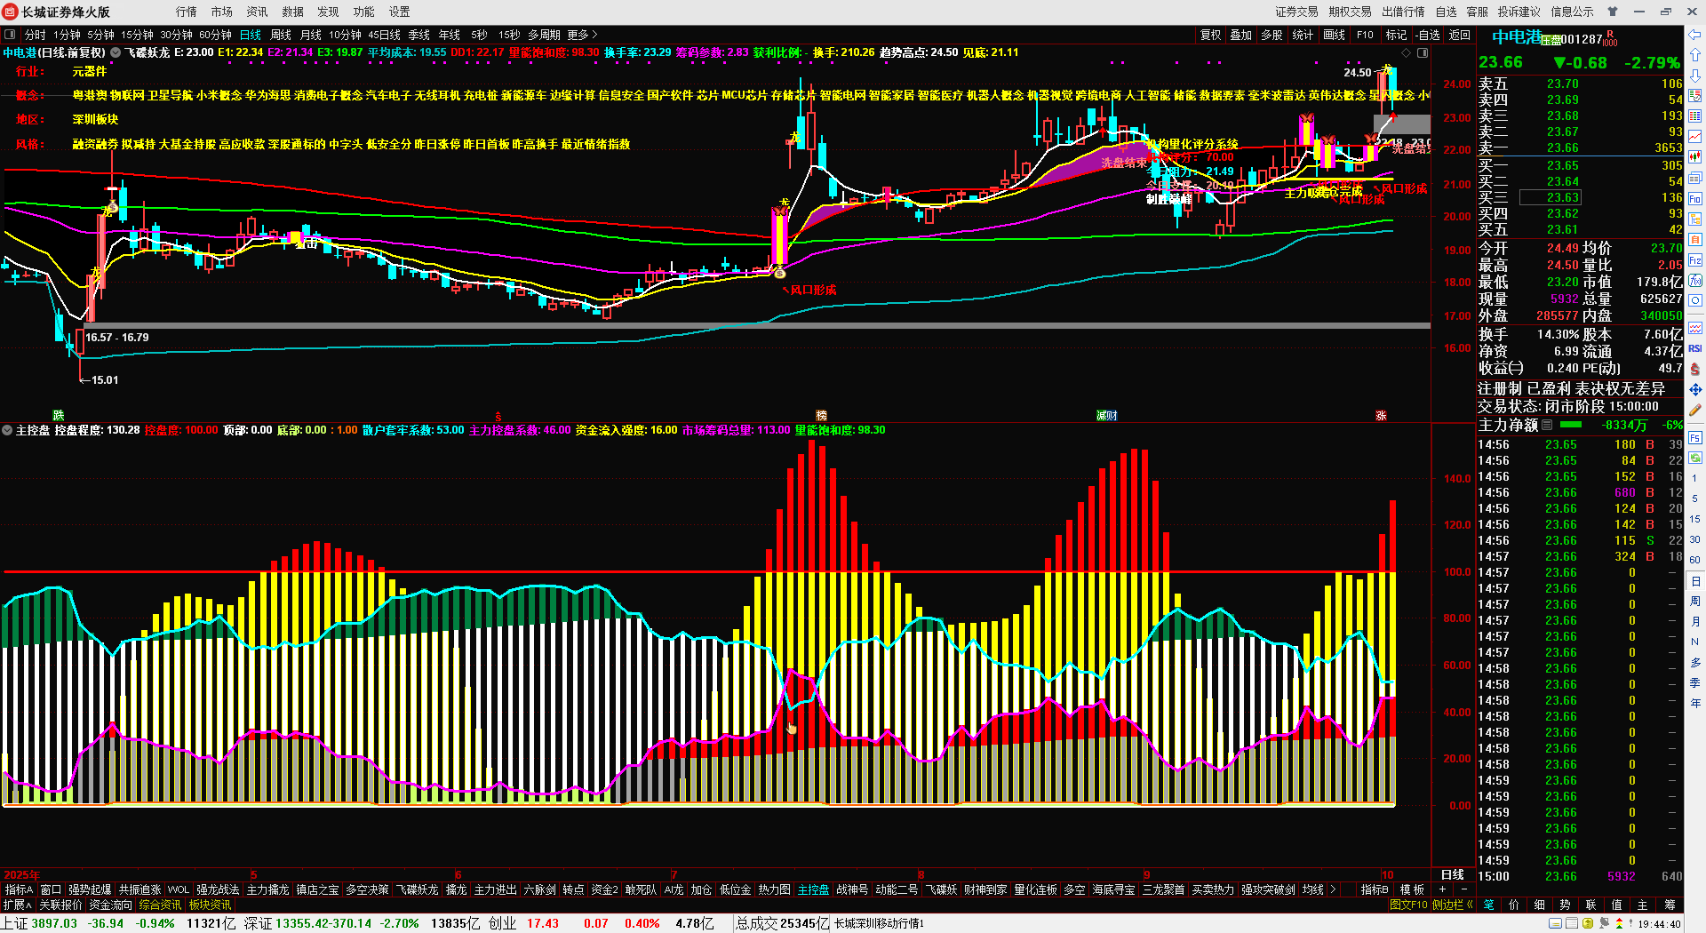Toggle the 30 minute button in right sidebar
The height and width of the screenshot is (933, 1706).
click(x=1695, y=539)
